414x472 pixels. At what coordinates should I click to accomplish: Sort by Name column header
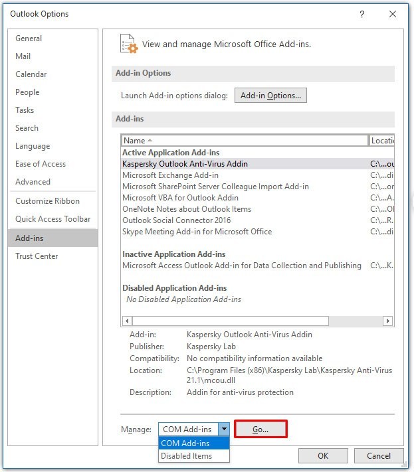click(245, 141)
